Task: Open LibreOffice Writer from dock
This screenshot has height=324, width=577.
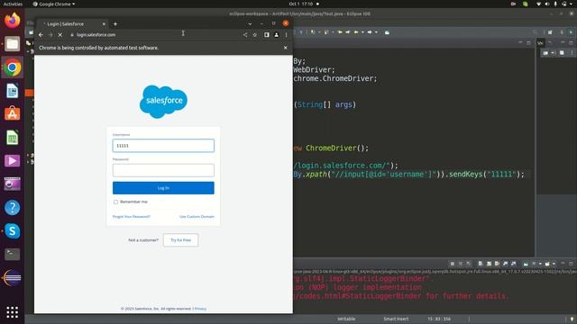Action: coord(12,91)
